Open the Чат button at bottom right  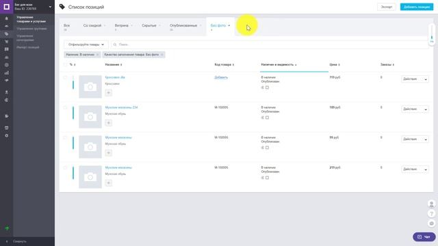pos(424,237)
